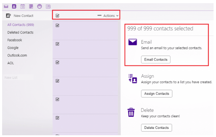
Task: Click the Delete trash can icon
Action: [x=131, y=112]
